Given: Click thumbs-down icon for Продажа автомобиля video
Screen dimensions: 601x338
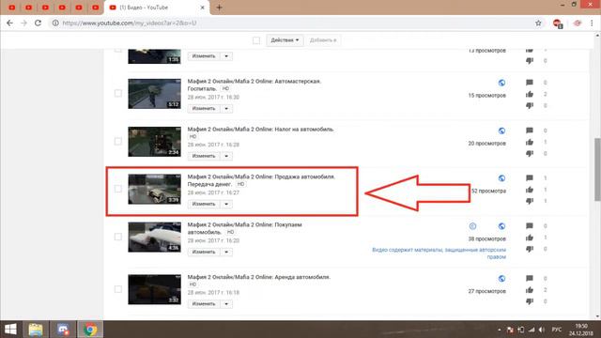Looking at the screenshot, I should pyautogui.click(x=530, y=201).
